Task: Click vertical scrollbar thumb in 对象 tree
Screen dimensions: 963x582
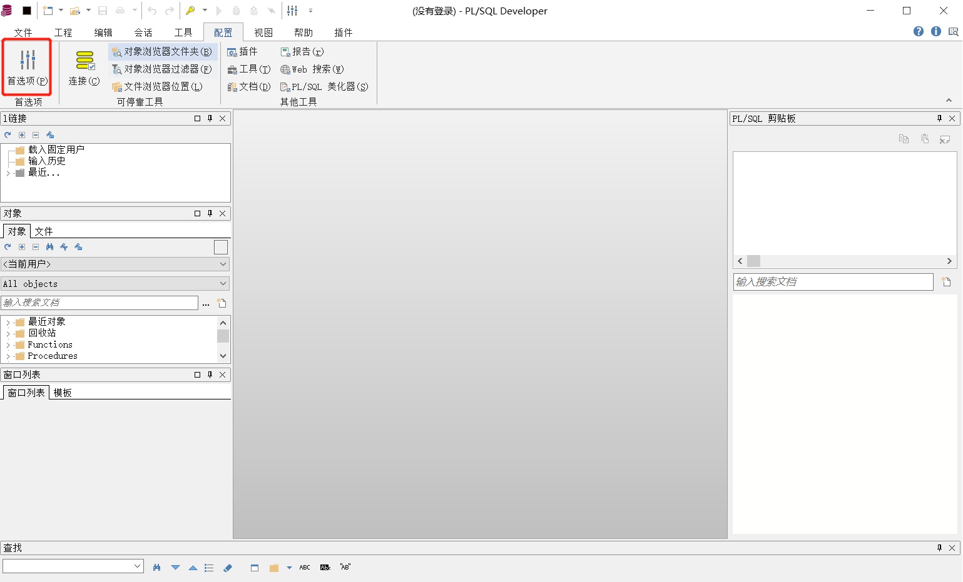Action: click(223, 336)
